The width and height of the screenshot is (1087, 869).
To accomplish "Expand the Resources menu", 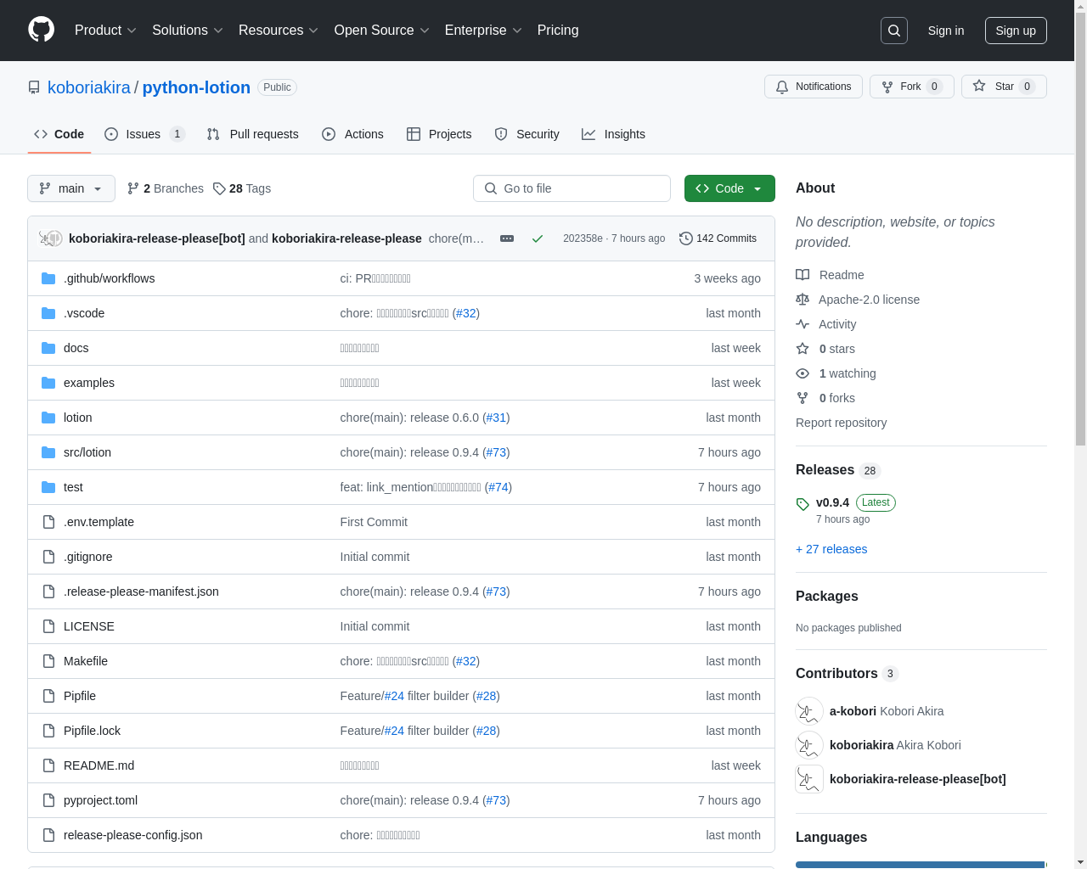I will coord(279,31).
